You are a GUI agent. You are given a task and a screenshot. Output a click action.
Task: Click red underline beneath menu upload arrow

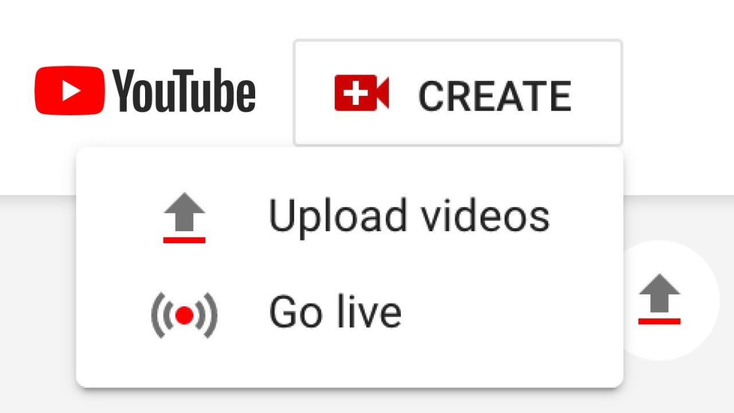184,240
